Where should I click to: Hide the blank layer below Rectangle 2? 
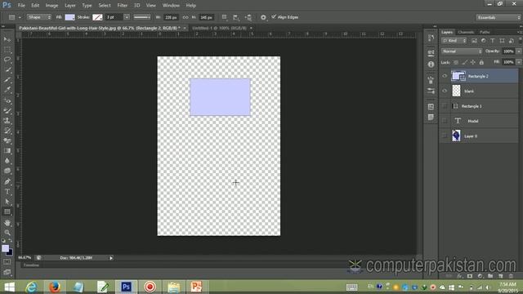[x=445, y=91]
